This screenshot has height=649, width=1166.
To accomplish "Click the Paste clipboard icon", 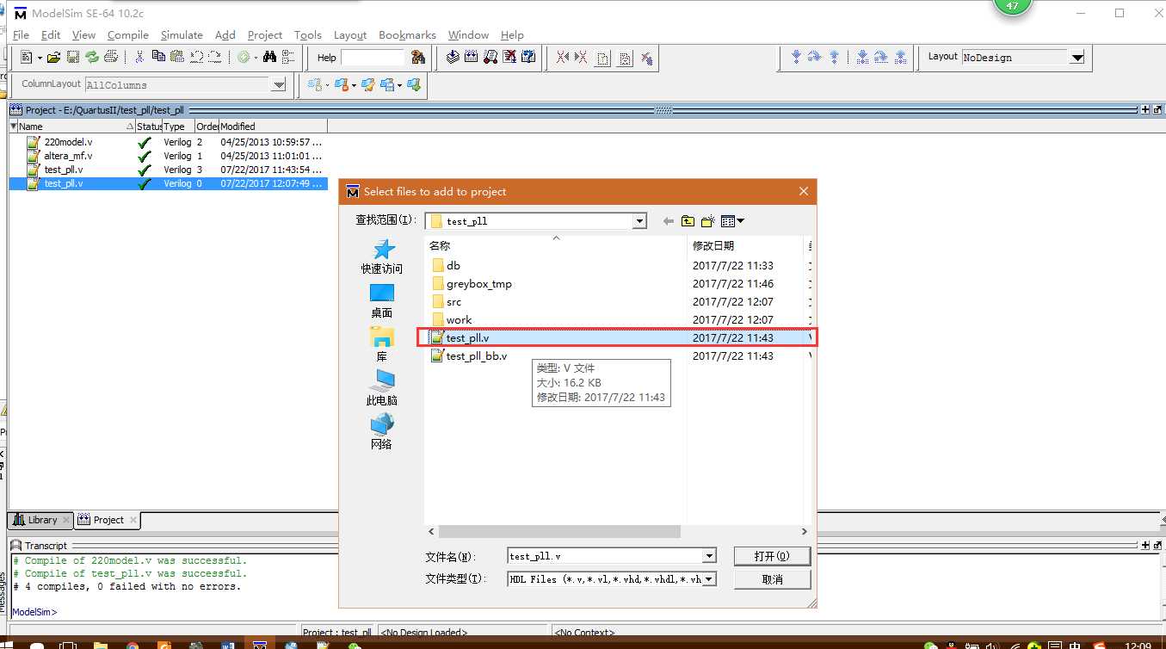I will click(176, 58).
